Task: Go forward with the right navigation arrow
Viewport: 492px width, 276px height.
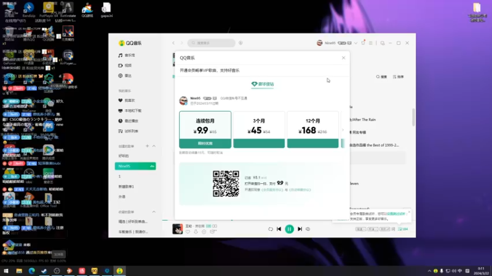Action: pos(181,43)
